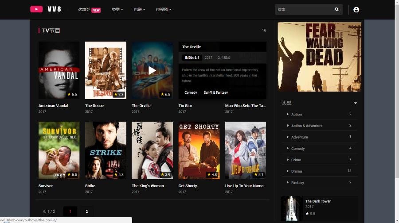Screen dimensions: 399x223
Task: Click the 5.5 star rating badge on Survivor
Action: pos(72,174)
